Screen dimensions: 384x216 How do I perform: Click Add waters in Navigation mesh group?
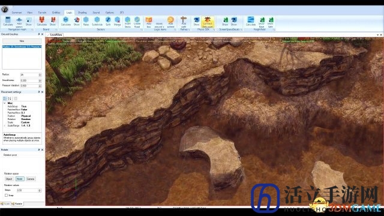click(x=19, y=22)
